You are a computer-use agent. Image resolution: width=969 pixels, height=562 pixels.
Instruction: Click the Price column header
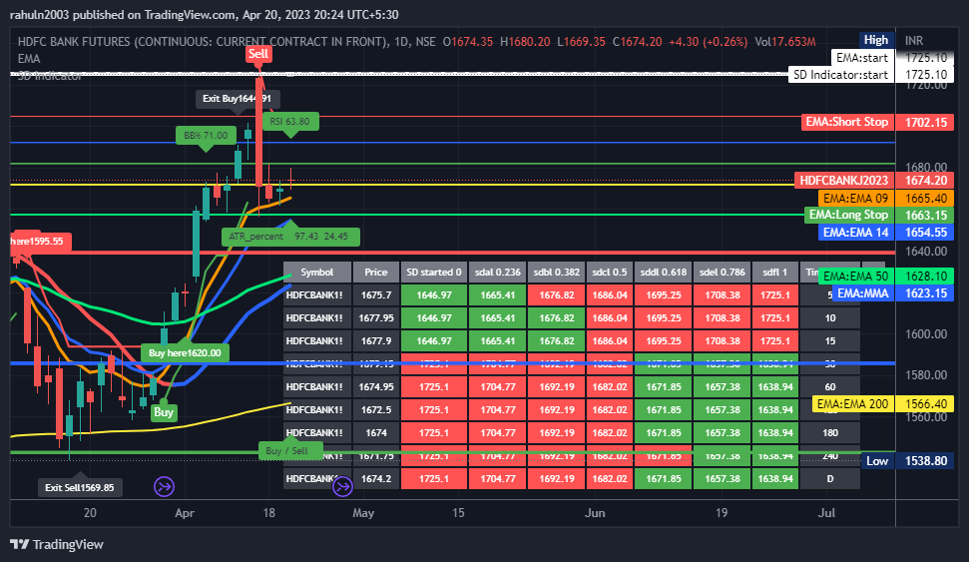point(376,273)
